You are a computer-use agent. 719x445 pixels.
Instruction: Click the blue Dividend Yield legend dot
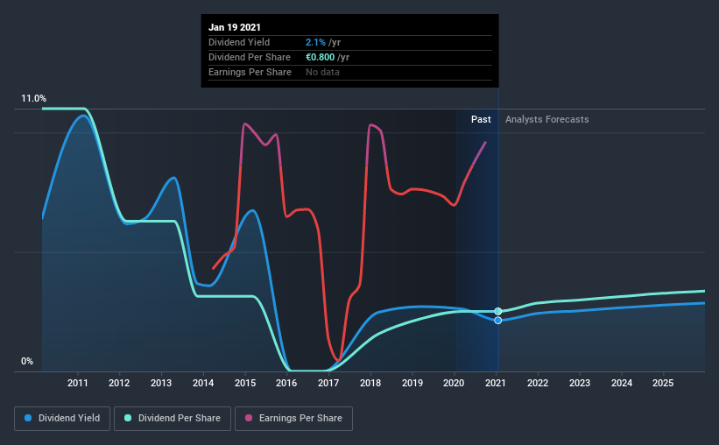[28, 418]
